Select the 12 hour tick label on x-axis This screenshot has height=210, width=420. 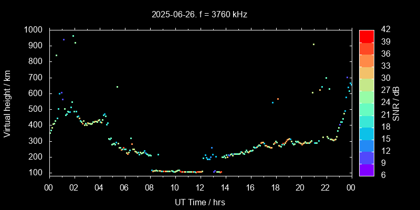(x=199, y=188)
